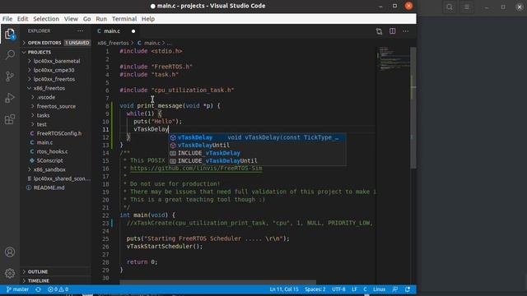Select INCLUDE_vTaskDelayUntil suggestion

[x=257, y=161]
